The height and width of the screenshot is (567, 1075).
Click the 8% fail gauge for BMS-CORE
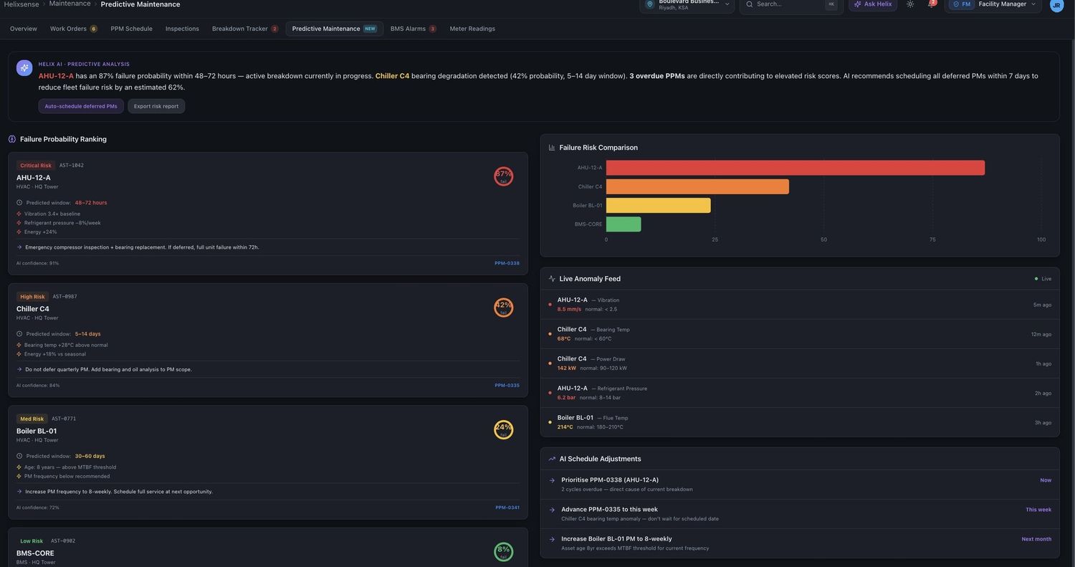pyautogui.click(x=504, y=552)
